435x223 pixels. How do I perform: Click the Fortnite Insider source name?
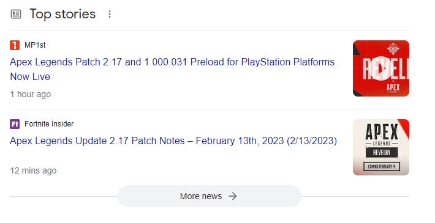49,124
